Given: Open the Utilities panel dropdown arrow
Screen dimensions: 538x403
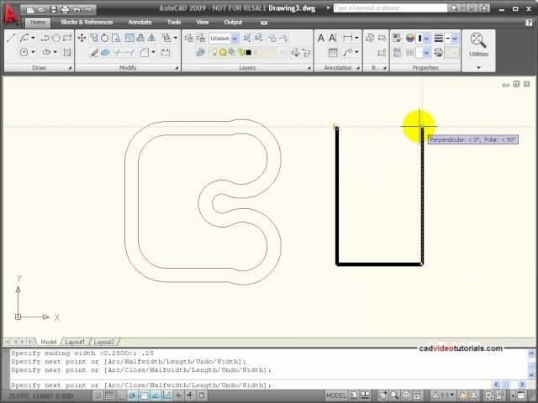Looking at the screenshot, I should pyautogui.click(x=478, y=67).
